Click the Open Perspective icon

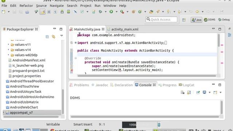184,20
